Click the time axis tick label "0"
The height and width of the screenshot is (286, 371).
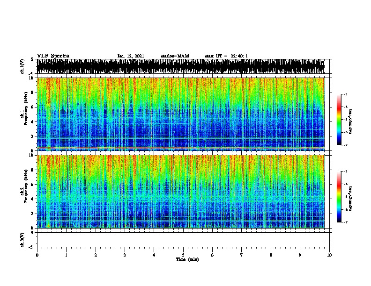[37, 255]
